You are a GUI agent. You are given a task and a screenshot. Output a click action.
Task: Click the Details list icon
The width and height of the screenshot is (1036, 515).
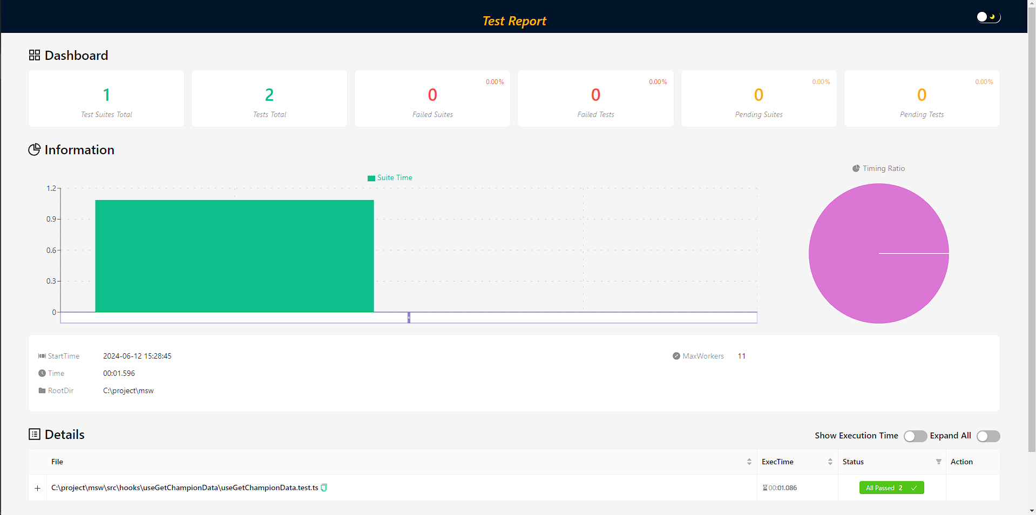point(35,434)
